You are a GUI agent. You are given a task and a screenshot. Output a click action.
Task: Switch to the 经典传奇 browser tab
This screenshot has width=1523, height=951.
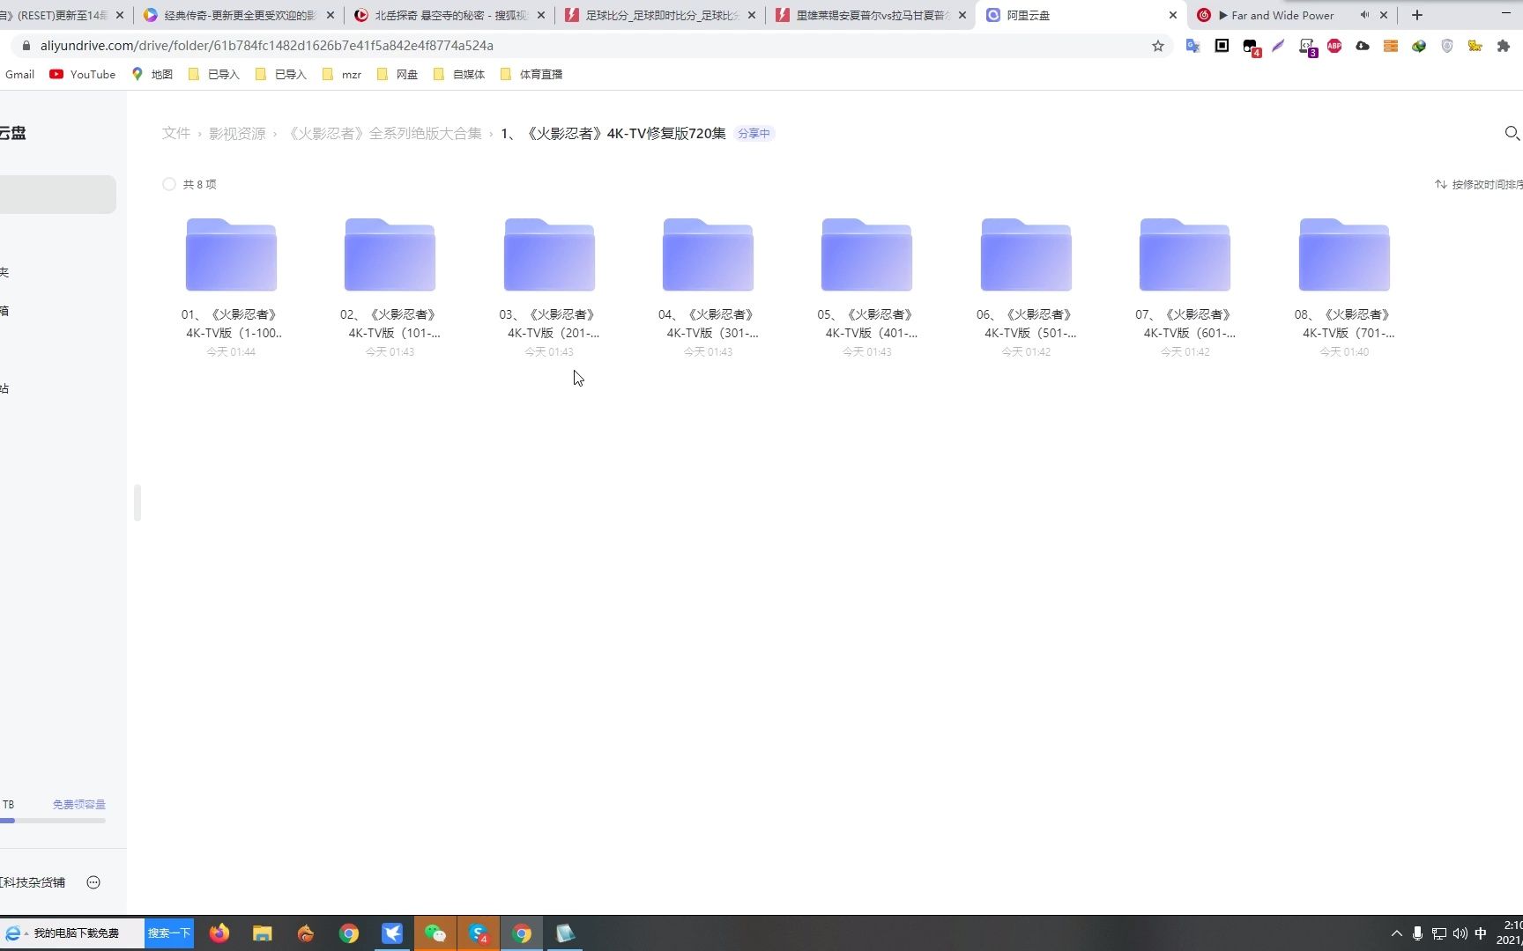click(240, 15)
